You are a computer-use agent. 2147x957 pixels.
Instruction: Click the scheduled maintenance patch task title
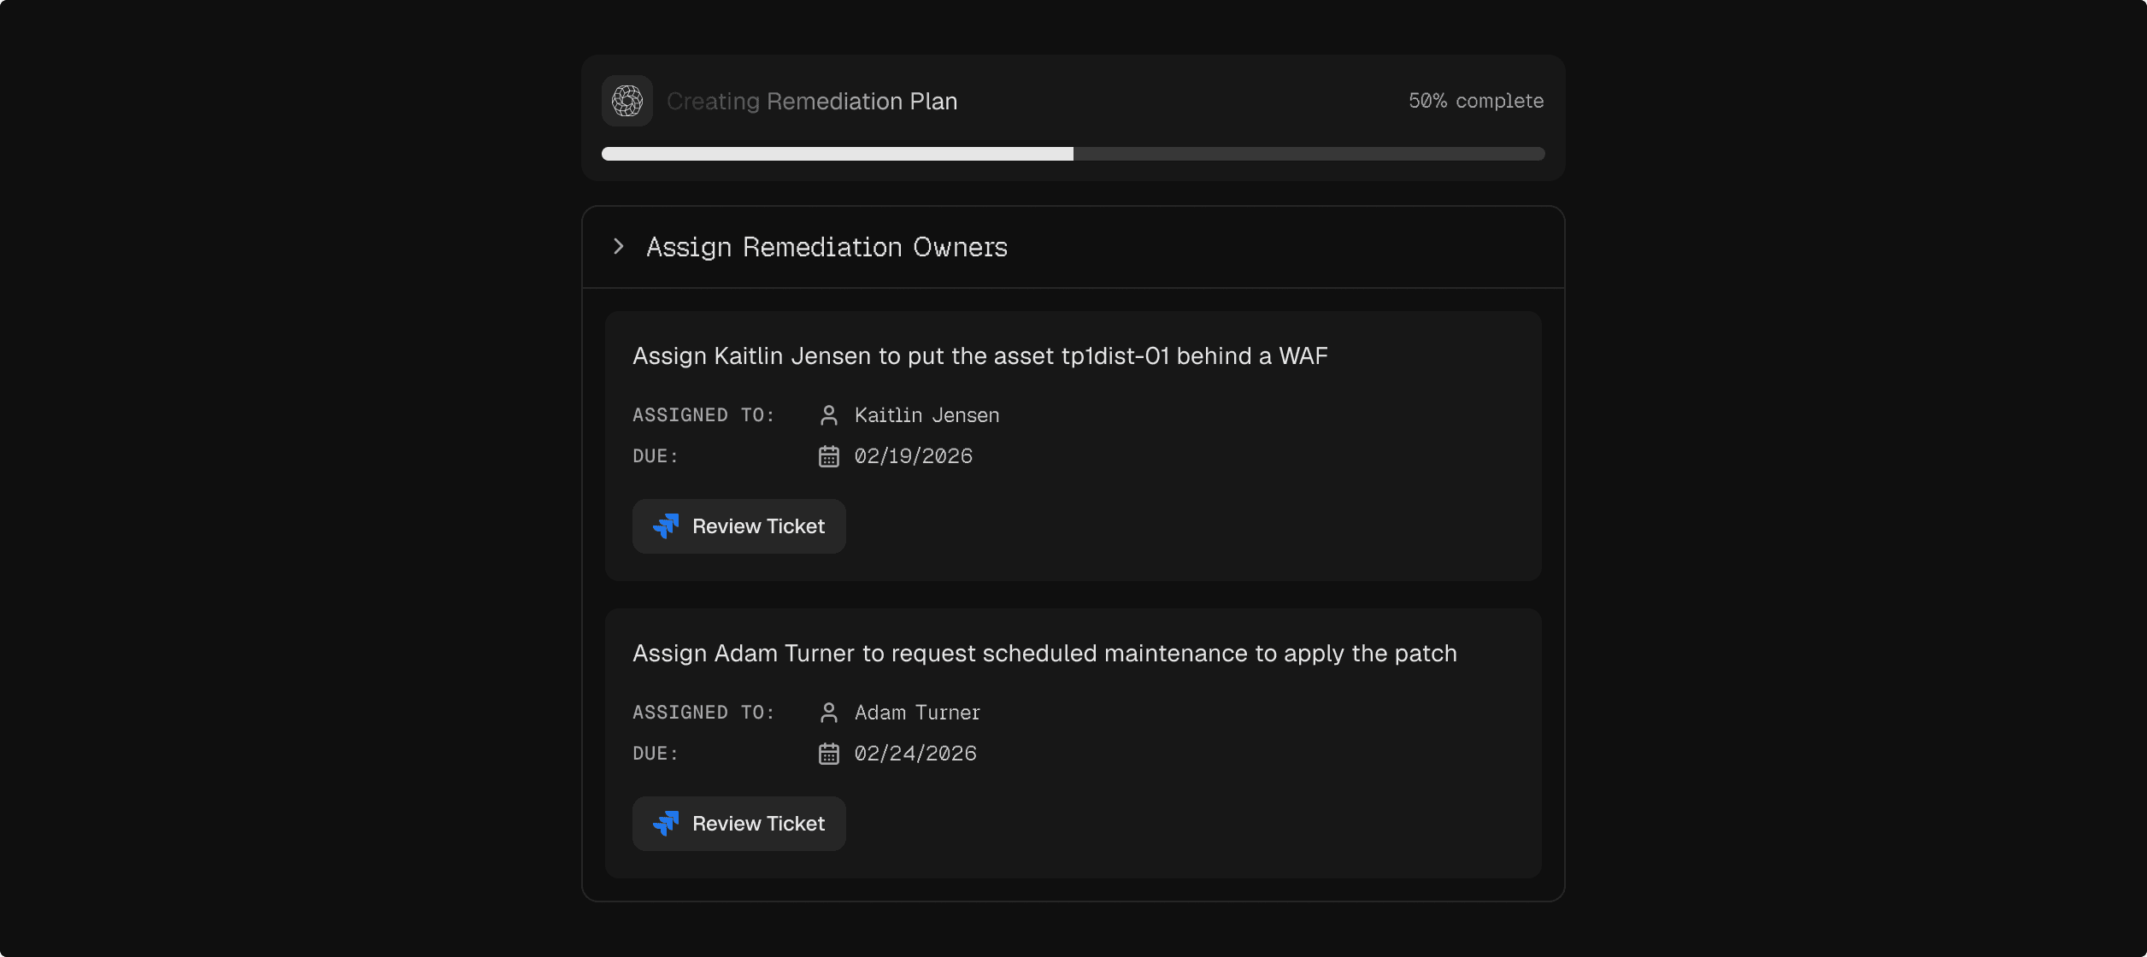coord(1044,654)
